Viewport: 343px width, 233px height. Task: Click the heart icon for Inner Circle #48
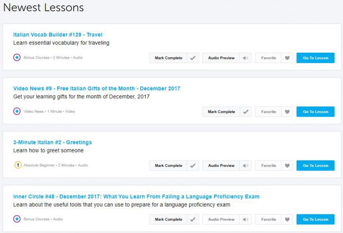(x=287, y=220)
